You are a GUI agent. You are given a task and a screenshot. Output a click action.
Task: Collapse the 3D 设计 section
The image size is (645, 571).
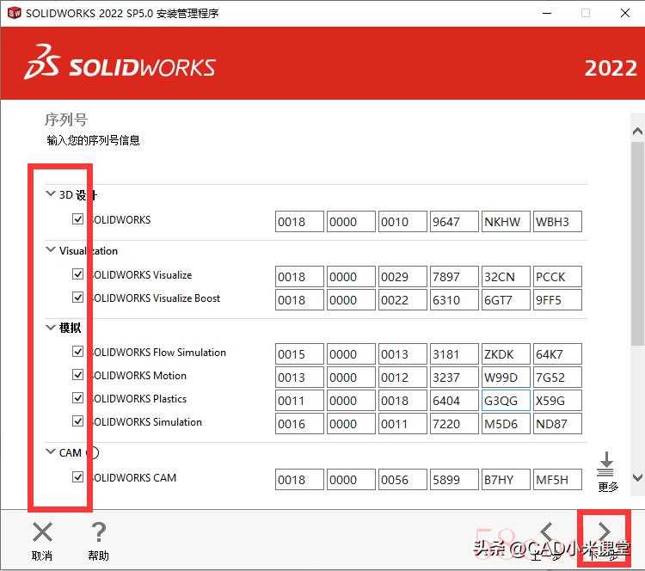pyautogui.click(x=51, y=194)
